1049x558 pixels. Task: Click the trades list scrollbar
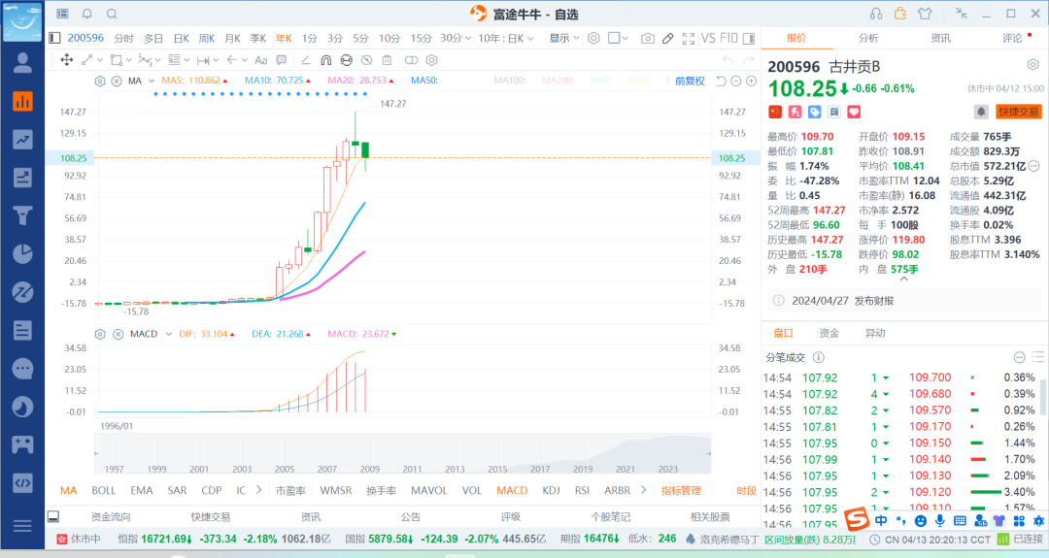click(1043, 398)
